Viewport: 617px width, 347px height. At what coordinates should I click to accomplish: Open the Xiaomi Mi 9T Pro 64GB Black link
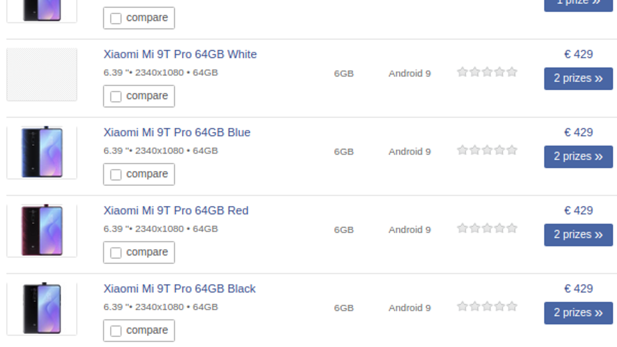(x=179, y=289)
